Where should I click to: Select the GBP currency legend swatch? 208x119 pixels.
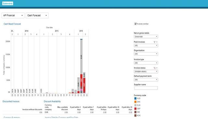(x=135, y=109)
